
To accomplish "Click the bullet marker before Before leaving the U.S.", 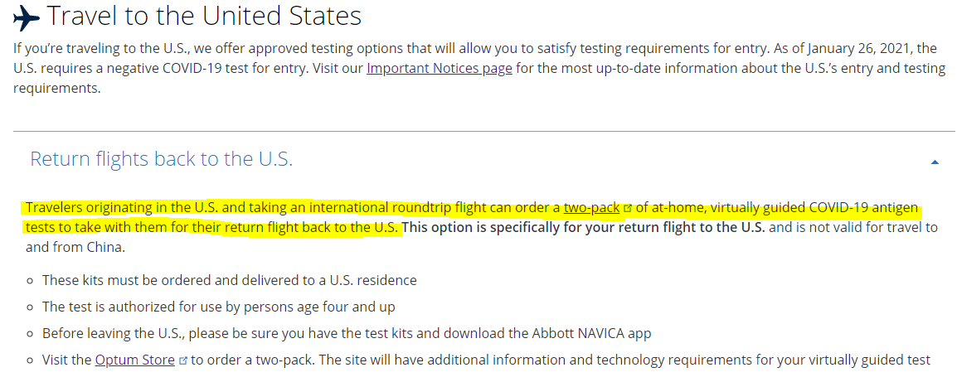I will (29, 335).
